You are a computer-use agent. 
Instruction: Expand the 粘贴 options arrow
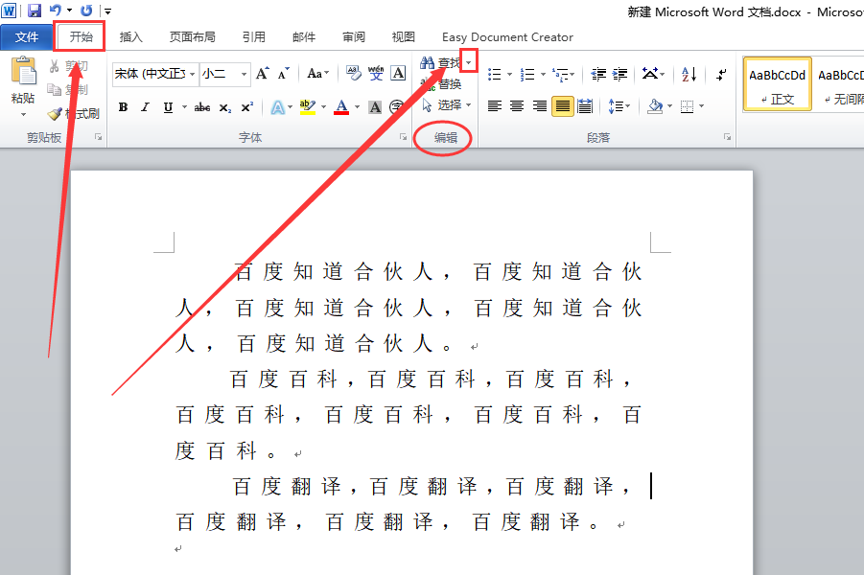[23, 115]
